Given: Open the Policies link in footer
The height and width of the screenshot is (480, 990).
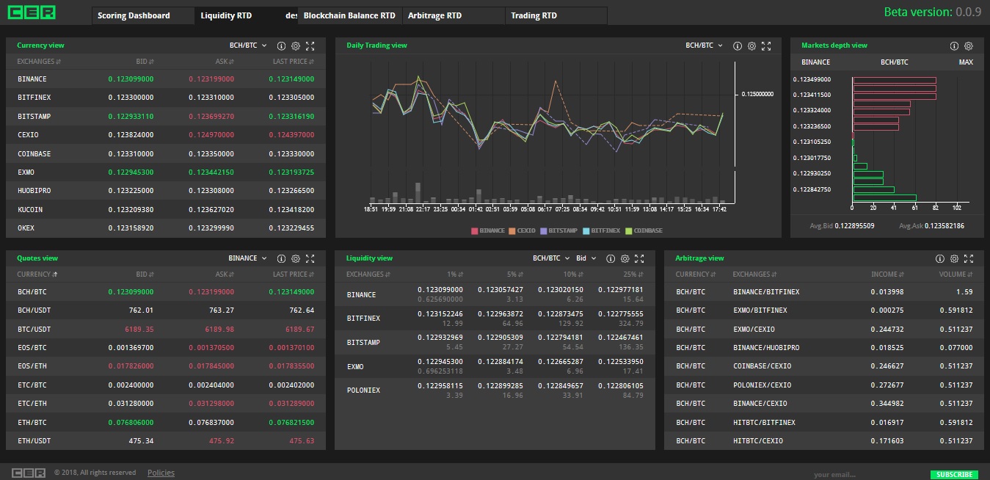Looking at the screenshot, I should point(161,473).
